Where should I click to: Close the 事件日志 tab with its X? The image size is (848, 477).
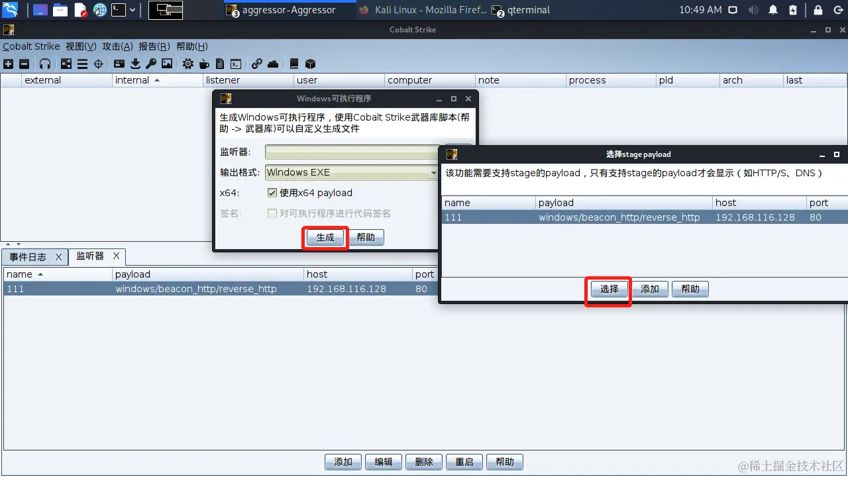(x=58, y=257)
